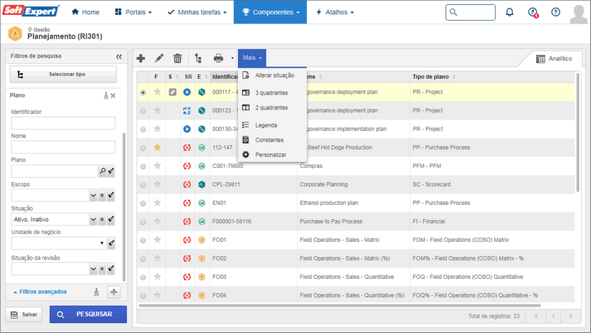The image size is (591, 333).
Task: Select radio button for row 000130-34
Action: pyautogui.click(x=143, y=129)
